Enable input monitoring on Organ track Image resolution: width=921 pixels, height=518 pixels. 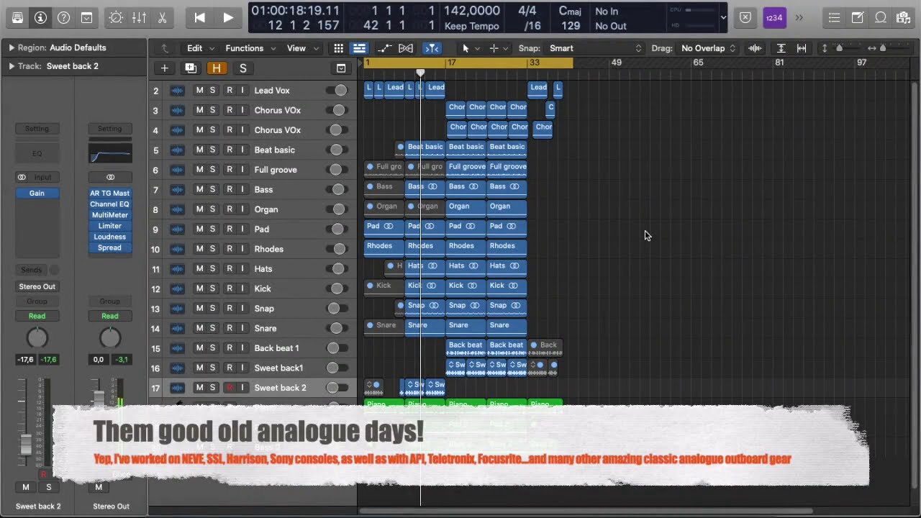pos(242,209)
